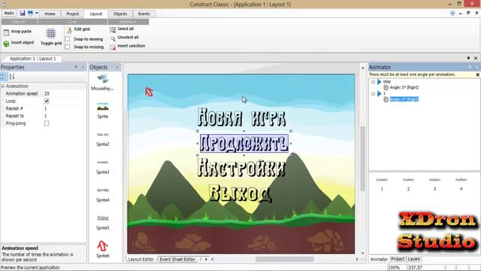
Task: Click the Save all icon in quick toolbar
Action: [x=30, y=14]
